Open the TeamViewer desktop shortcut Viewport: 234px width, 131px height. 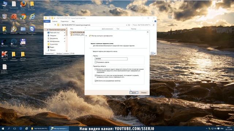[x=32, y=31]
